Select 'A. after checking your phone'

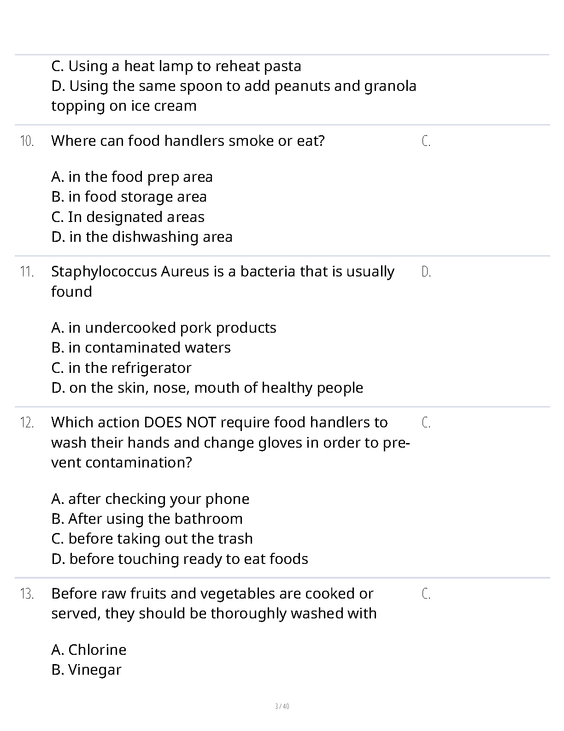point(150,499)
